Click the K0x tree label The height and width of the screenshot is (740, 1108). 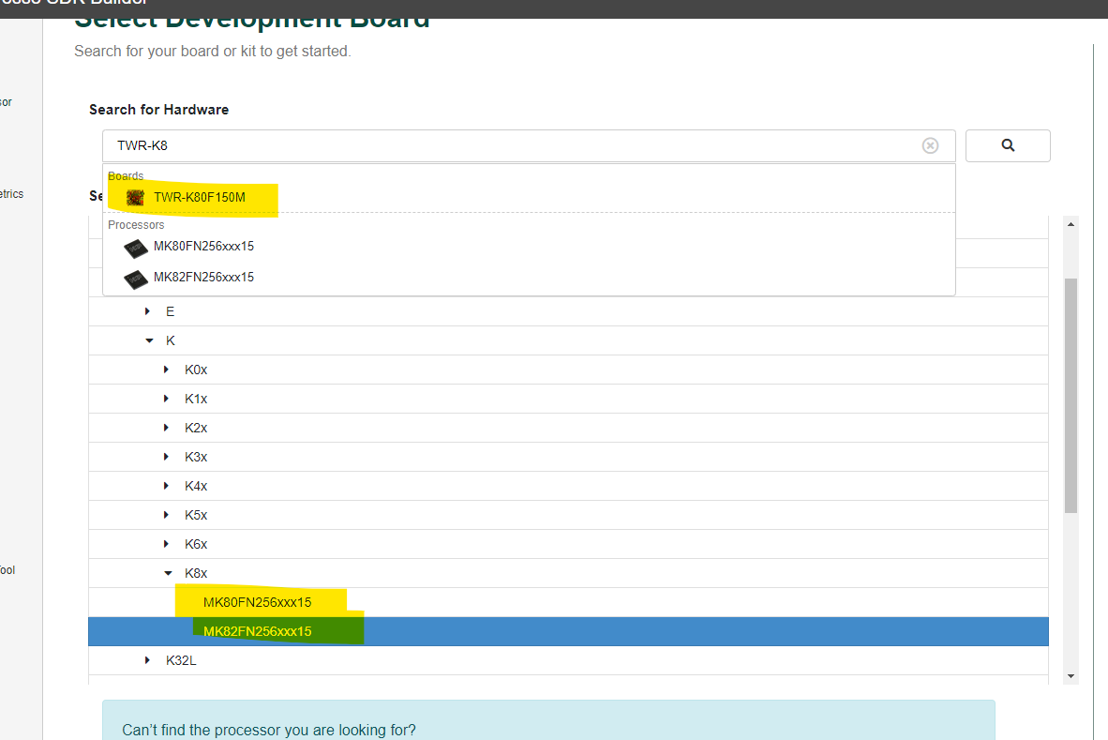click(196, 370)
